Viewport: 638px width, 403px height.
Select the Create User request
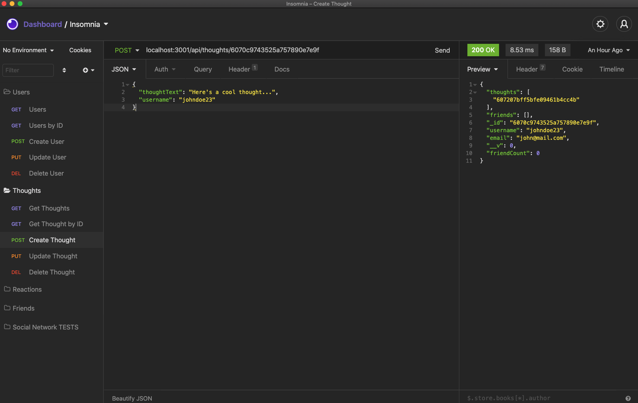(x=51, y=141)
